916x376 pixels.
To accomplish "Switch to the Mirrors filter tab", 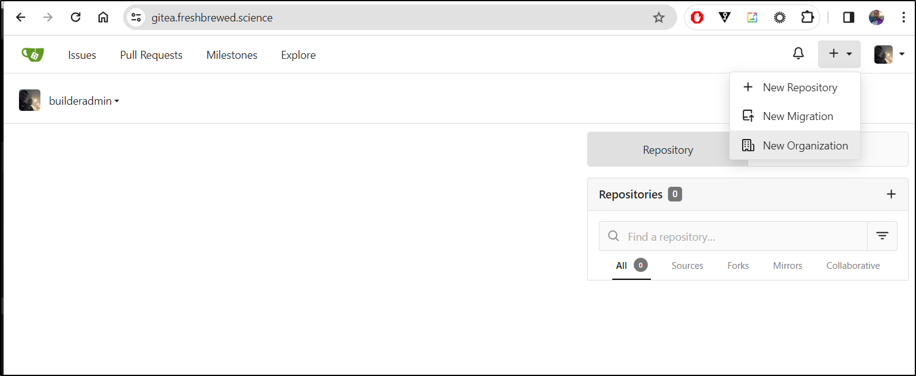I will point(787,266).
